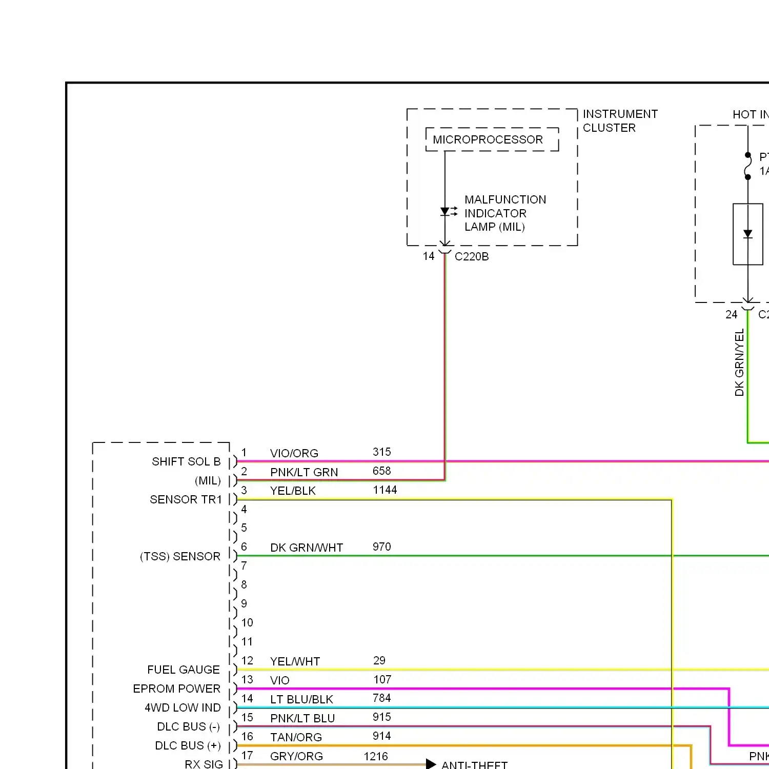Image resolution: width=769 pixels, height=769 pixels.
Task: Click the FUEL GAUGE pin label
Action: tap(184, 670)
